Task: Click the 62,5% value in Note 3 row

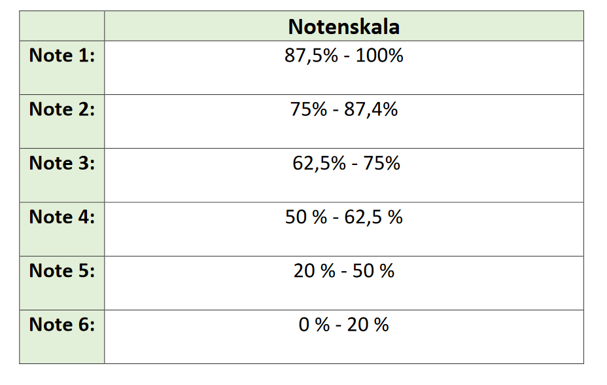Action: click(x=319, y=163)
